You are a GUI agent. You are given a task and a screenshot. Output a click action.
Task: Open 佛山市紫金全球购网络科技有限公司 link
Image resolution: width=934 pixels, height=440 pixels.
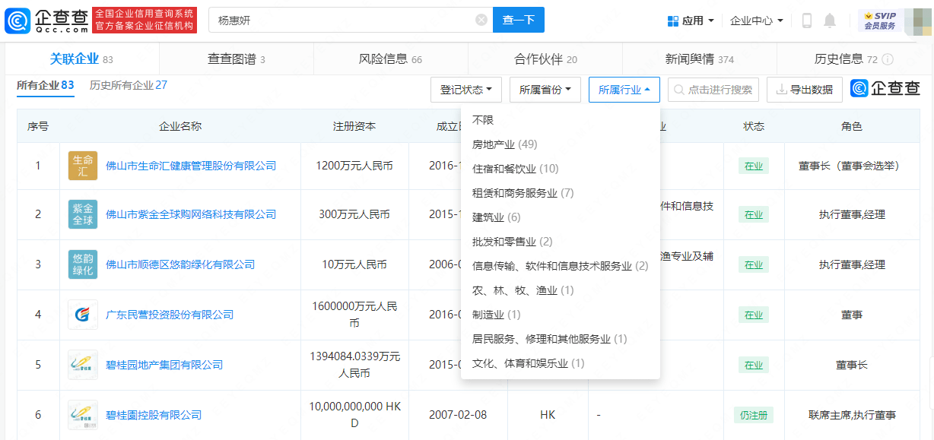[191, 215]
